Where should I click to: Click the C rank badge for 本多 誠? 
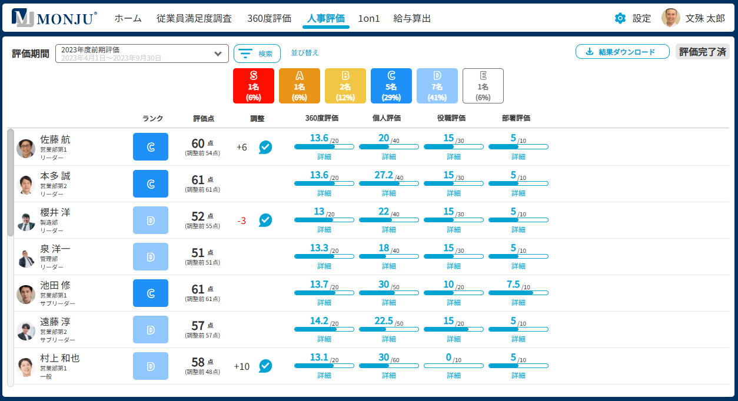151,183
